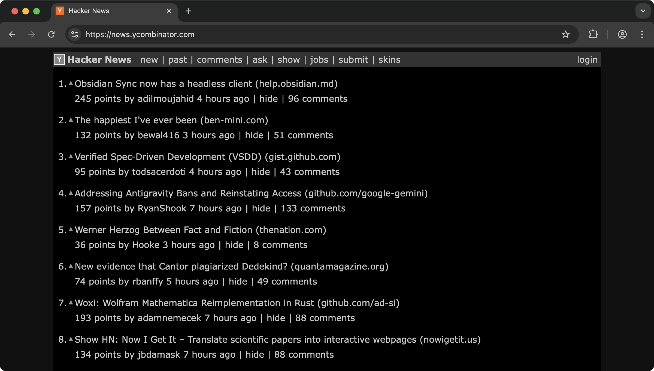View site information icon in address bar
The image size is (654, 371).
pyautogui.click(x=75, y=34)
